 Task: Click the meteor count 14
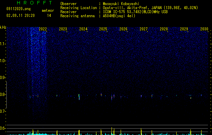(49, 16)
